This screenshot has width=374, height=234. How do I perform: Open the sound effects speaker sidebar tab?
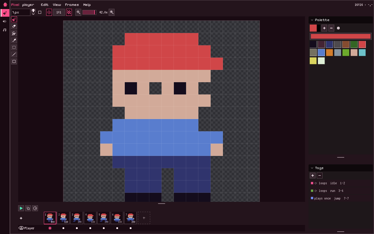pos(5,21)
